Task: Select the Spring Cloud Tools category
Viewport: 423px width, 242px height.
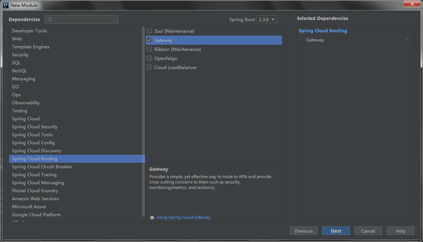Action: 76,135
